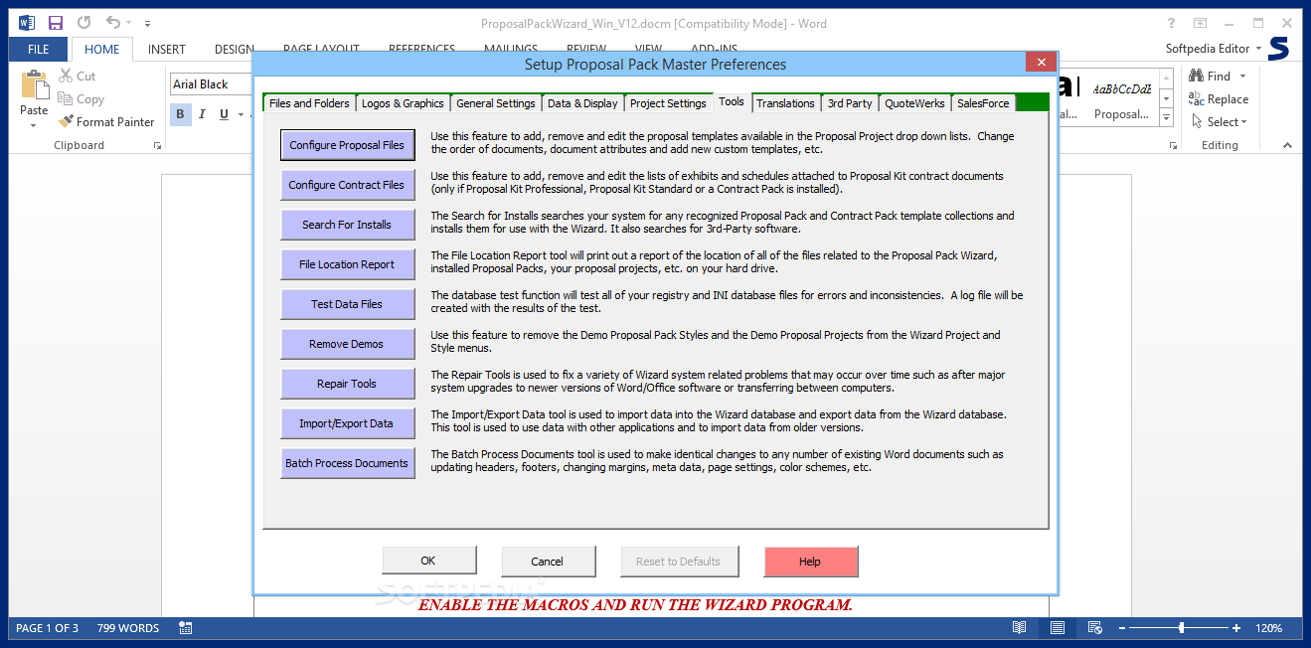Open the FILE tab
Viewport: 1311px width, 648px height.
tap(39, 49)
